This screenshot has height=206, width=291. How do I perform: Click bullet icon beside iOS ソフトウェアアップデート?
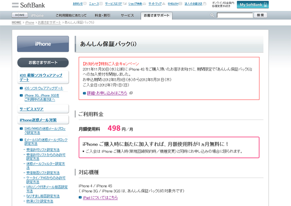pos(21,88)
